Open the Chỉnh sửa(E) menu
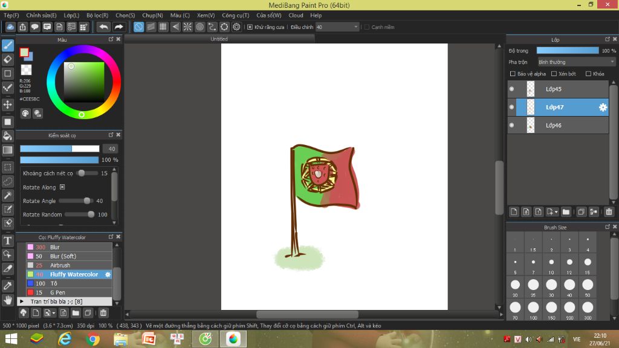This screenshot has width=619, height=348. click(x=42, y=15)
